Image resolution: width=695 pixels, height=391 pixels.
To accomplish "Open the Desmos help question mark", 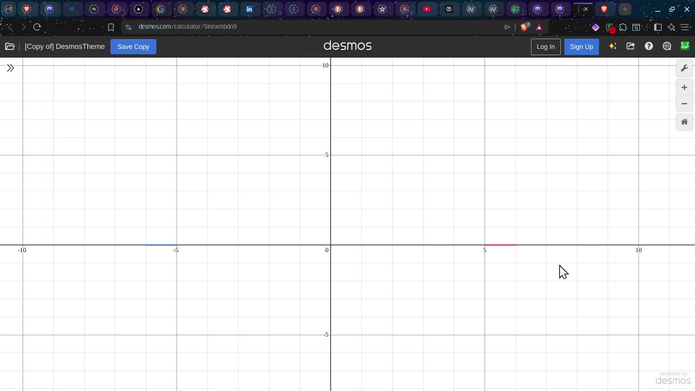I will point(649,46).
